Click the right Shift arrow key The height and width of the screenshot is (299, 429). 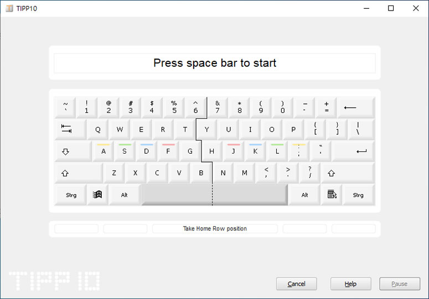pos(348,173)
